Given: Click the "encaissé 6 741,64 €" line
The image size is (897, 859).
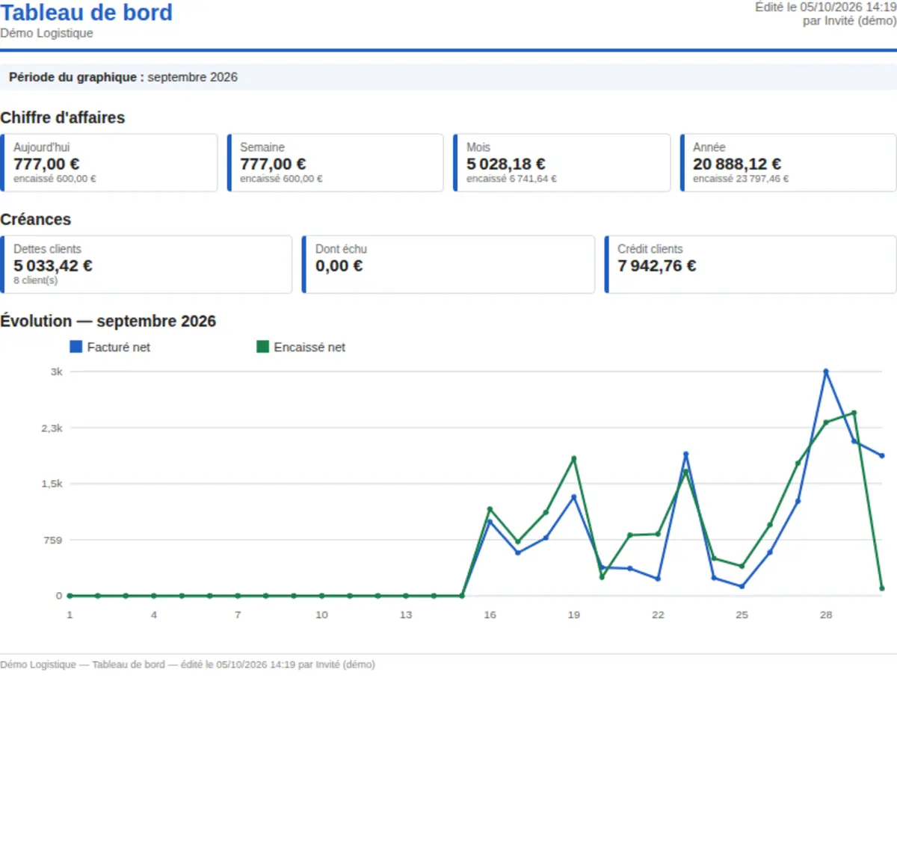Looking at the screenshot, I should click(x=511, y=179).
